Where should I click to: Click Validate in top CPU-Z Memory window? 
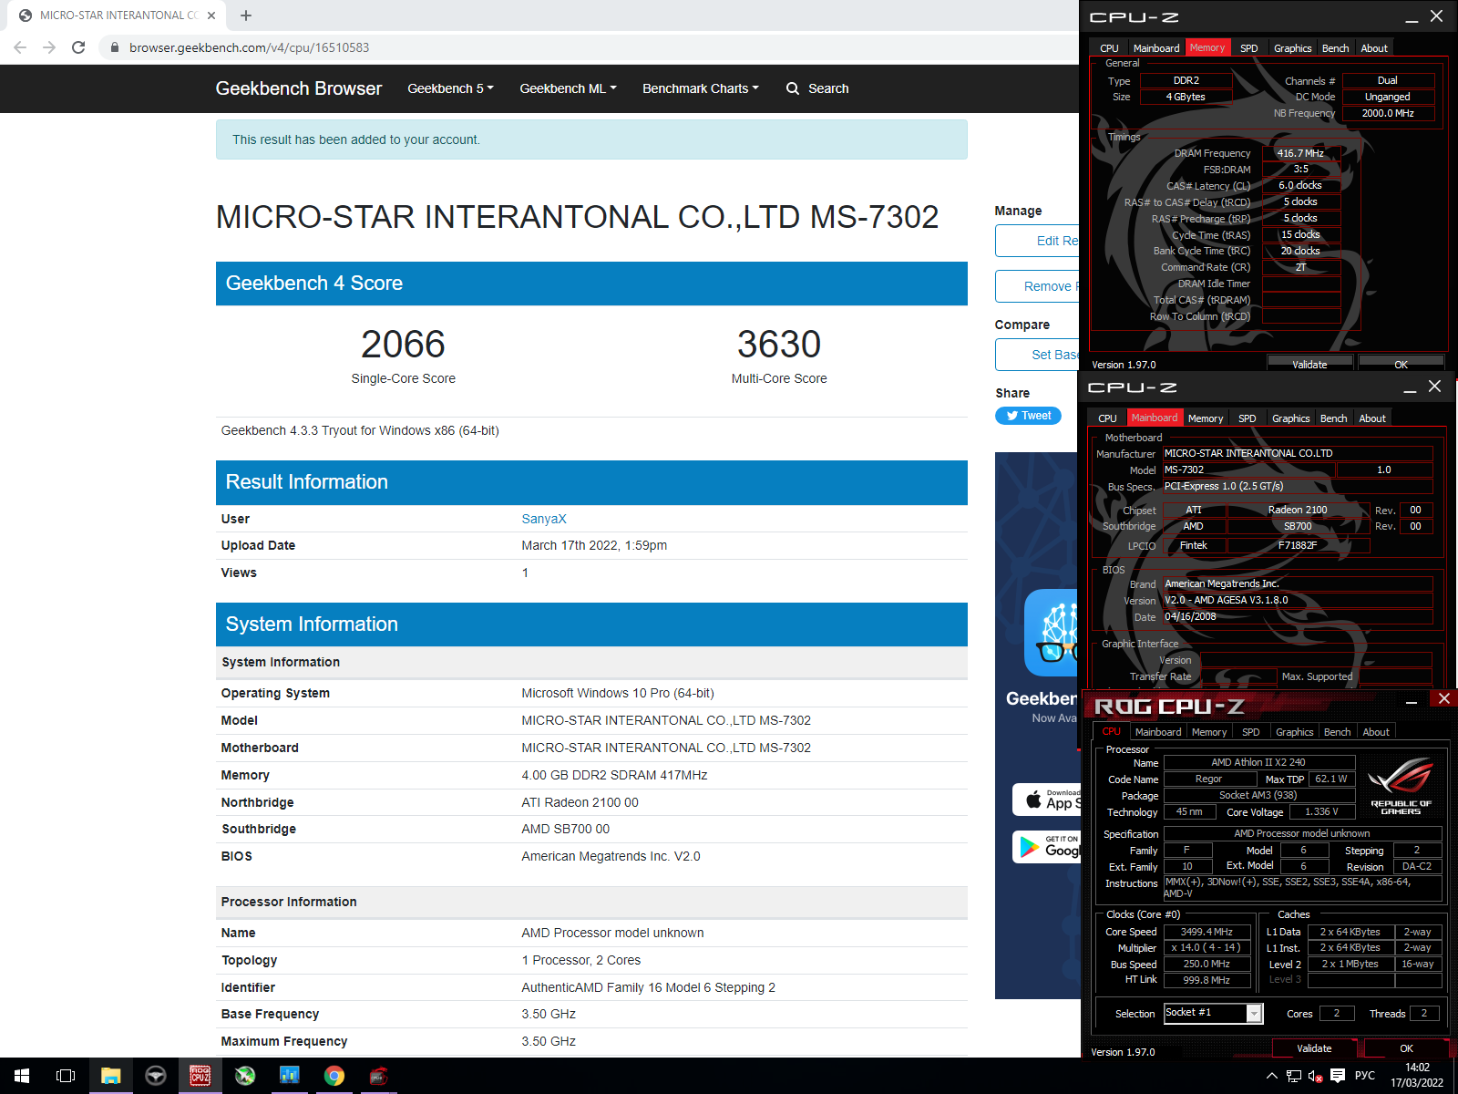point(1309,364)
